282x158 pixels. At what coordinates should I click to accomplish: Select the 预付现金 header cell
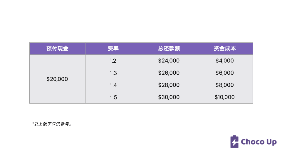coord(57,49)
